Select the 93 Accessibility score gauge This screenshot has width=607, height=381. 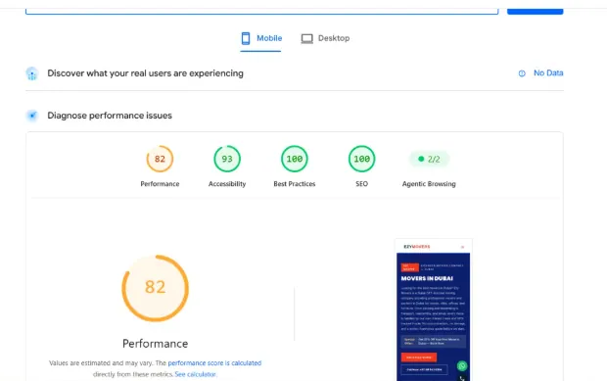[x=227, y=159]
